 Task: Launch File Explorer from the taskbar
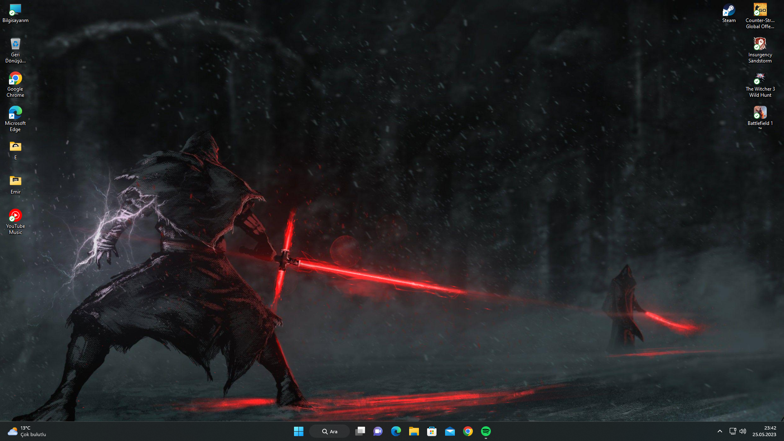click(414, 431)
